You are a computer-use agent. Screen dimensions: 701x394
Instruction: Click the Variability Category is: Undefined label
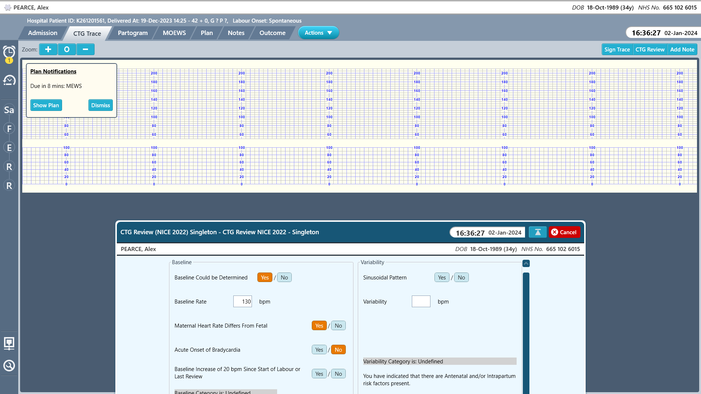click(x=440, y=362)
